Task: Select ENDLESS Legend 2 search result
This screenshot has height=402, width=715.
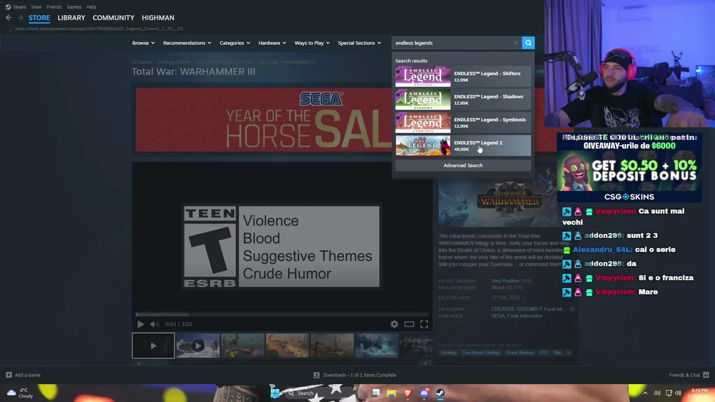Action: [x=463, y=146]
